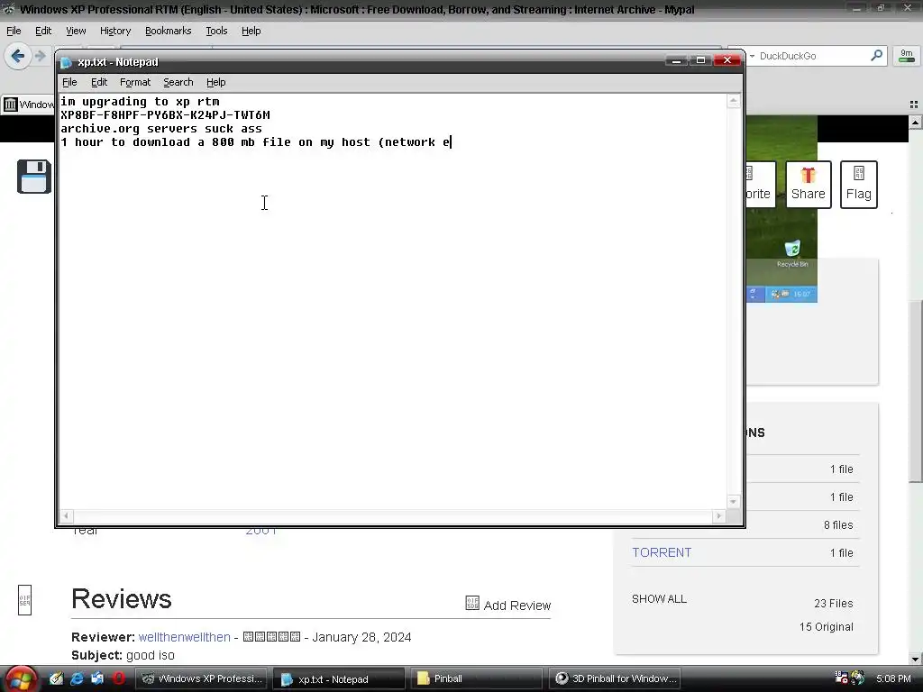Switch to 3D Pinball for Windows taskbar button

(x=614, y=678)
